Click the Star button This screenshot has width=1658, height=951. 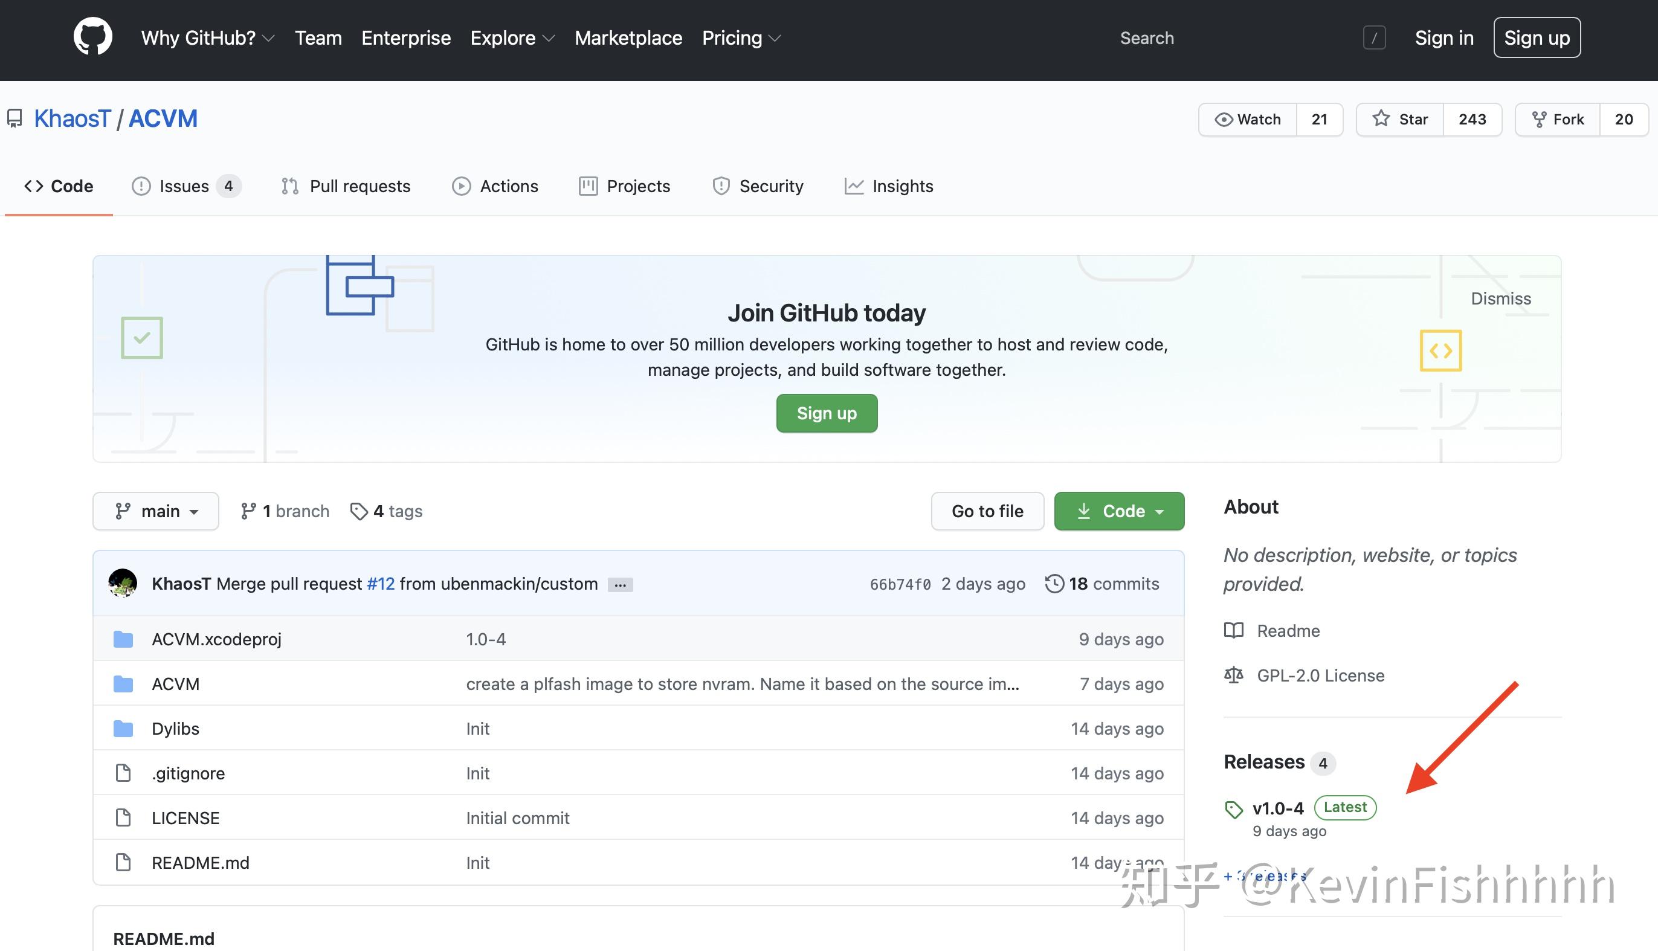pos(1399,120)
